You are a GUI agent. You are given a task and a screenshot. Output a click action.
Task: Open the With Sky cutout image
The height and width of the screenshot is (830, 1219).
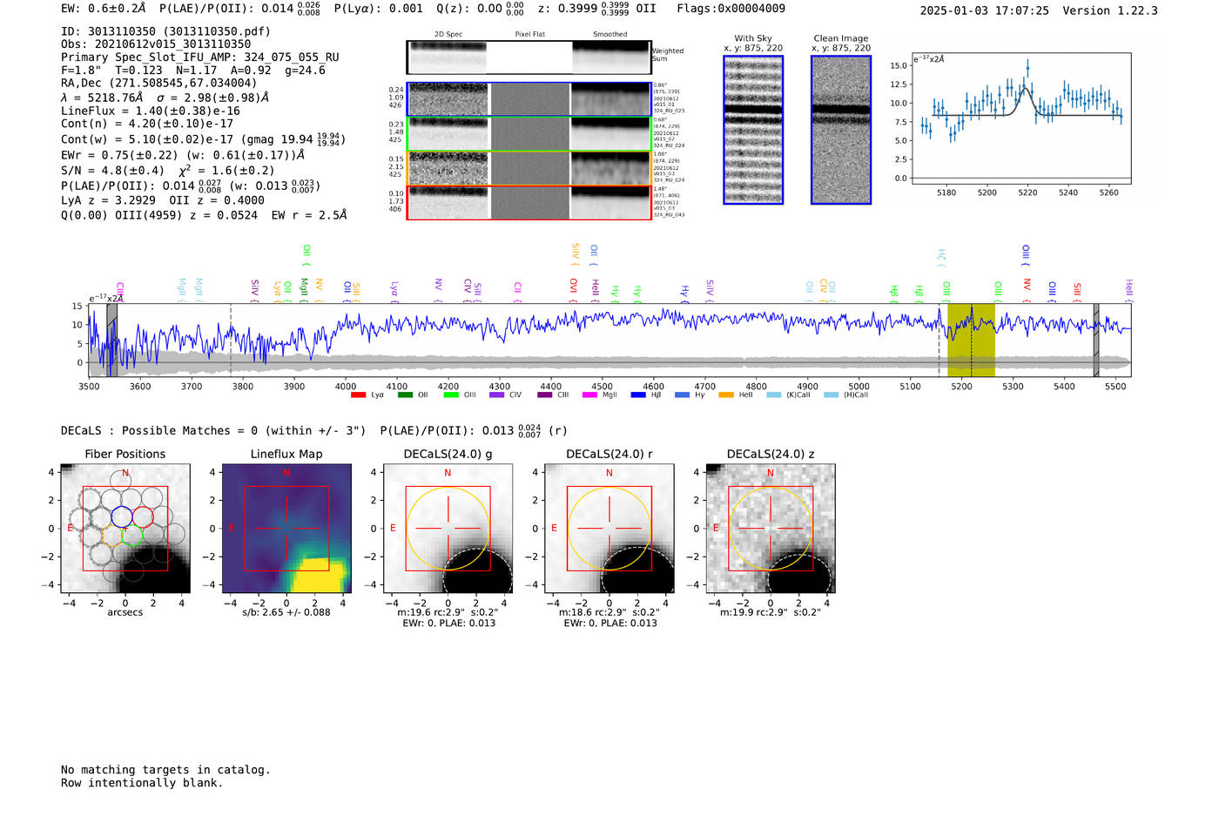pos(753,130)
